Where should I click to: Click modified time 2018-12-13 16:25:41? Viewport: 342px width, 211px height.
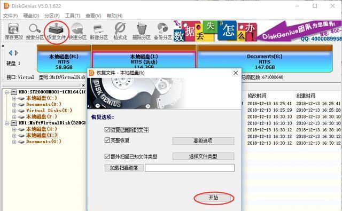tap(269, 104)
